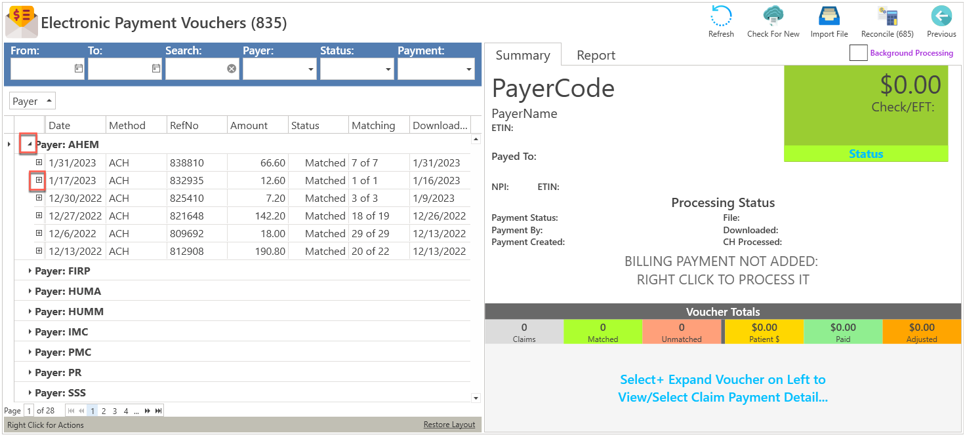Sort by the Amount column header
Viewport: 965px width, 437px height.
click(x=258, y=125)
